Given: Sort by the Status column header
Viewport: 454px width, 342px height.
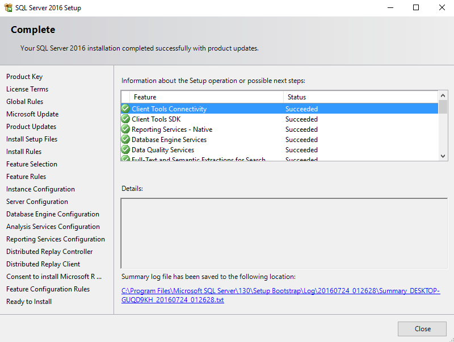Looking at the screenshot, I should [358, 97].
